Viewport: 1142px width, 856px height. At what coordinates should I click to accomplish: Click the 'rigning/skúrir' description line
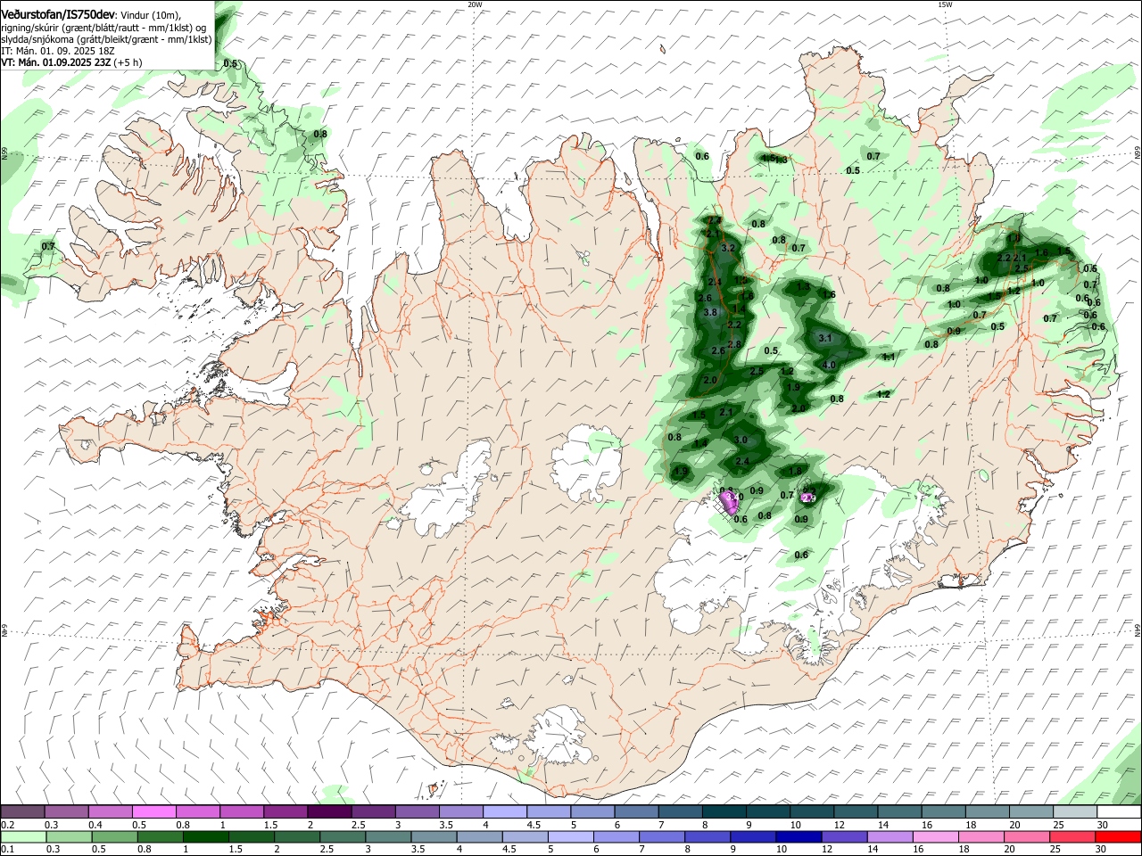103,27
